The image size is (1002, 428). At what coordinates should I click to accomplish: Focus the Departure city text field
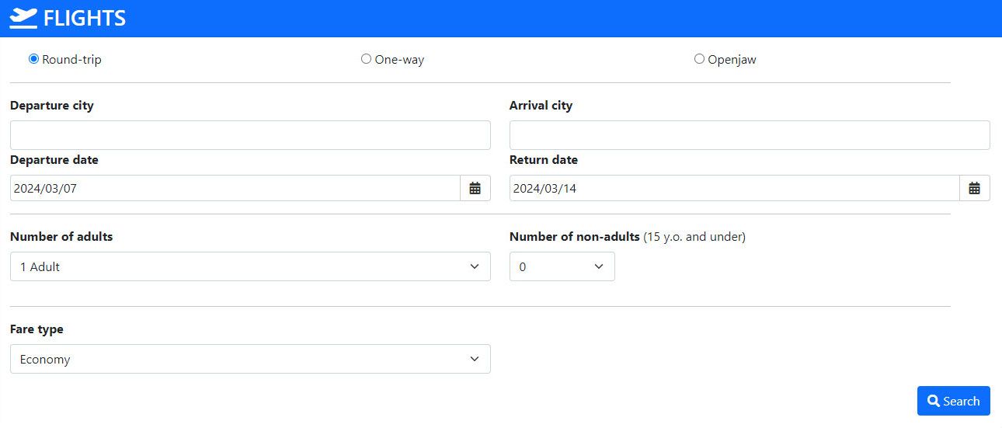coord(250,135)
